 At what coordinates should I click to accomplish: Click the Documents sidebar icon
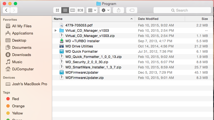tap(8, 47)
